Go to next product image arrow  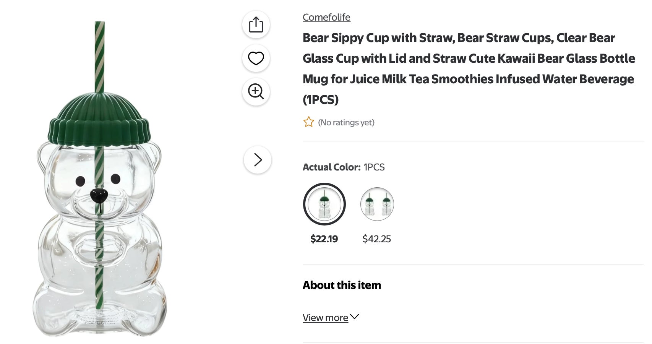click(x=258, y=160)
